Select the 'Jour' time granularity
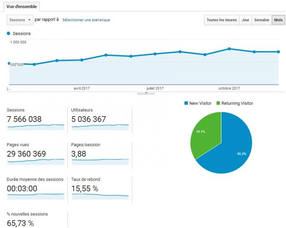The image size is (286, 228). point(245,20)
